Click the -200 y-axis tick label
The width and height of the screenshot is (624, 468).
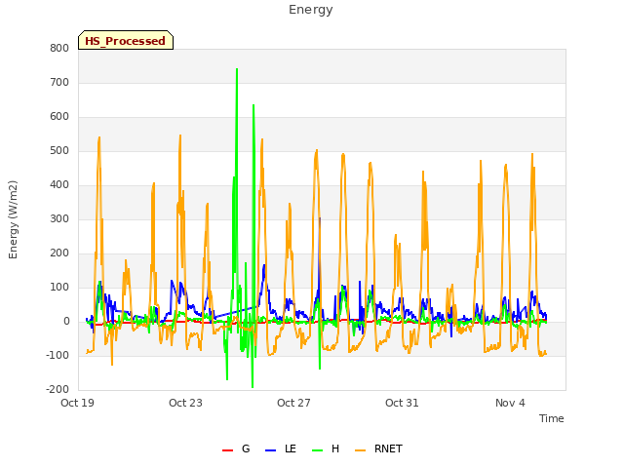58,390
